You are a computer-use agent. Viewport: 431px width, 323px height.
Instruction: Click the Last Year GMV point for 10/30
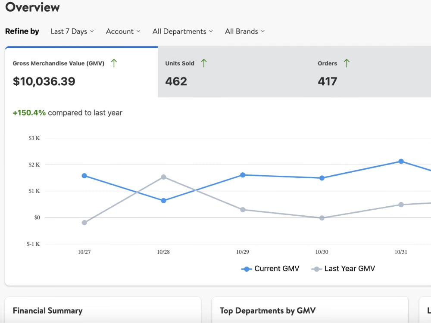click(322, 218)
